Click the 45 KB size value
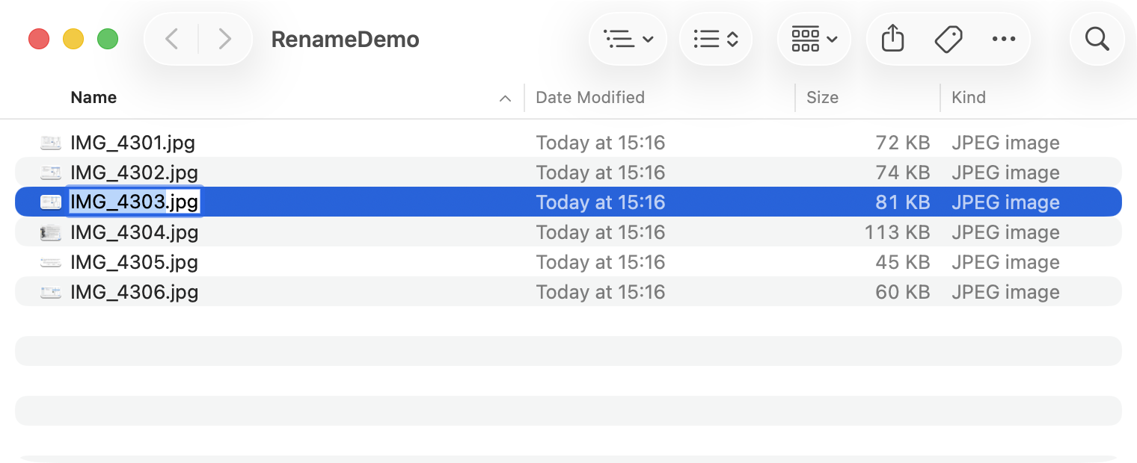1137x463 pixels. (903, 262)
